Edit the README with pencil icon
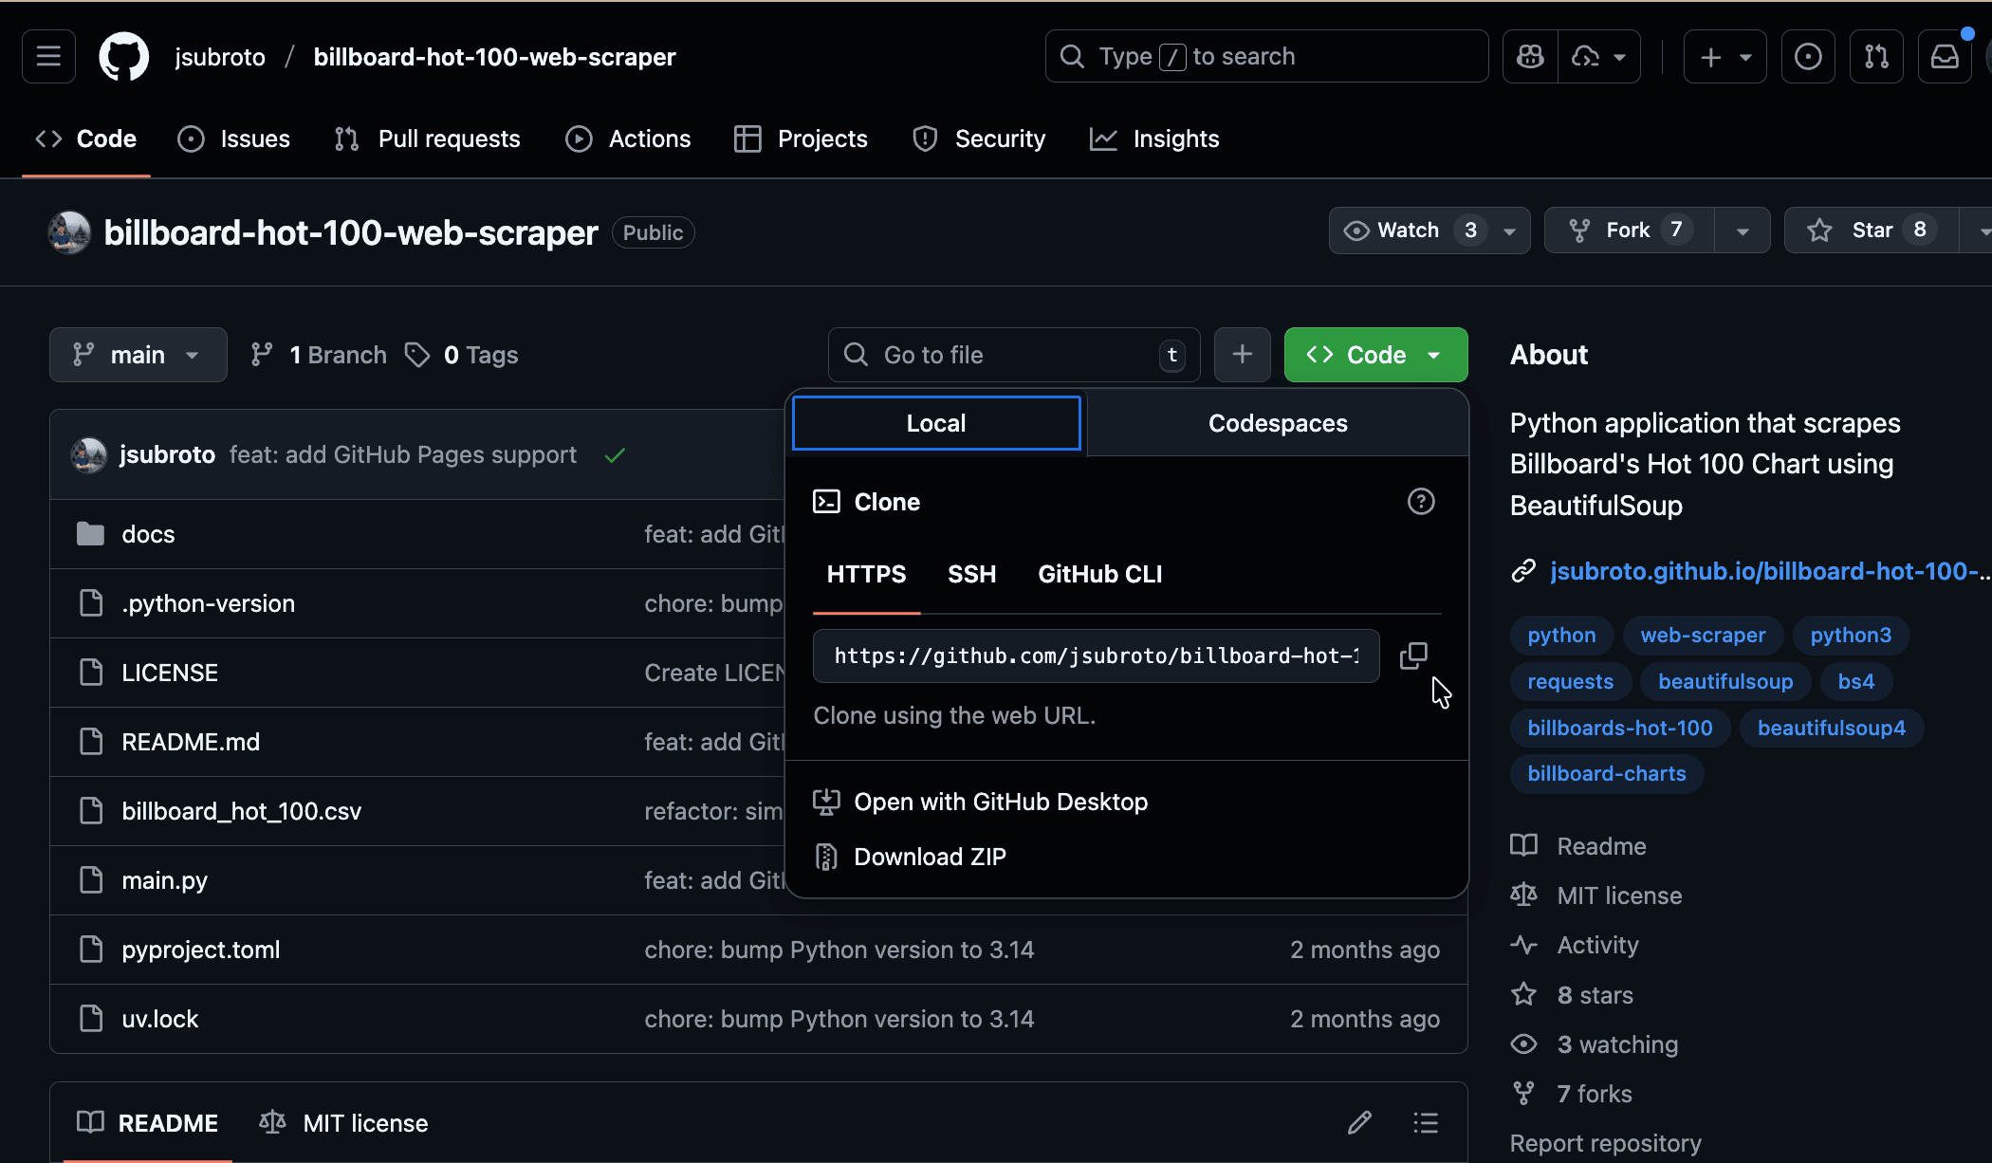This screenshot has width=1992, height=1163. click(x=1359, y=1123)
